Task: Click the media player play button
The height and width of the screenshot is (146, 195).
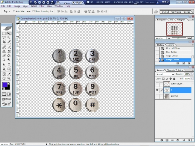Action: pyautogui.click(x=39, y=2)
